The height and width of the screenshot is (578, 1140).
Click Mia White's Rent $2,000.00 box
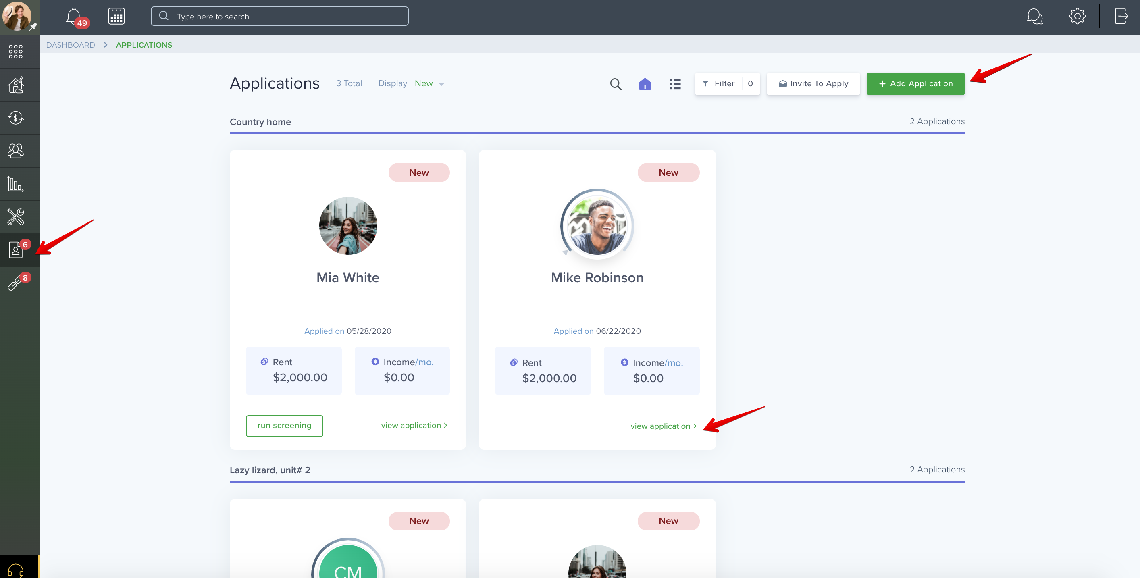[294, 370]
